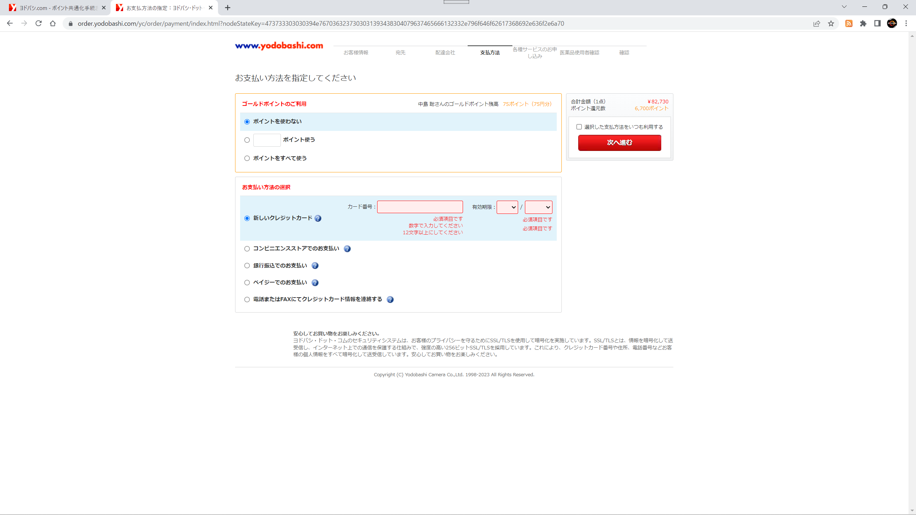
Task: Expand the tab search chevron in title bar
Action: [844, 7]
